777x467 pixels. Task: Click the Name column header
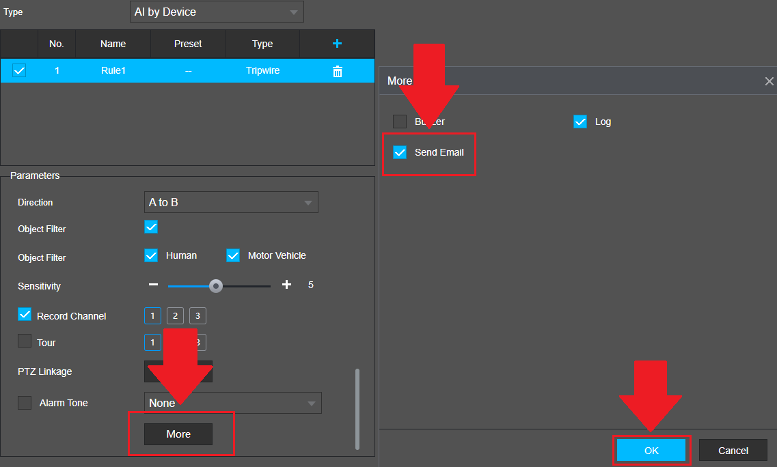[113, 44]
